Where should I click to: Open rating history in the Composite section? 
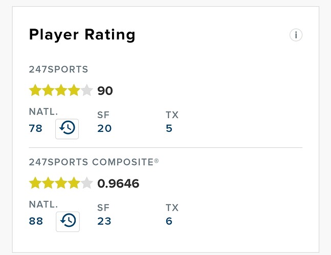tap(68, 221)
